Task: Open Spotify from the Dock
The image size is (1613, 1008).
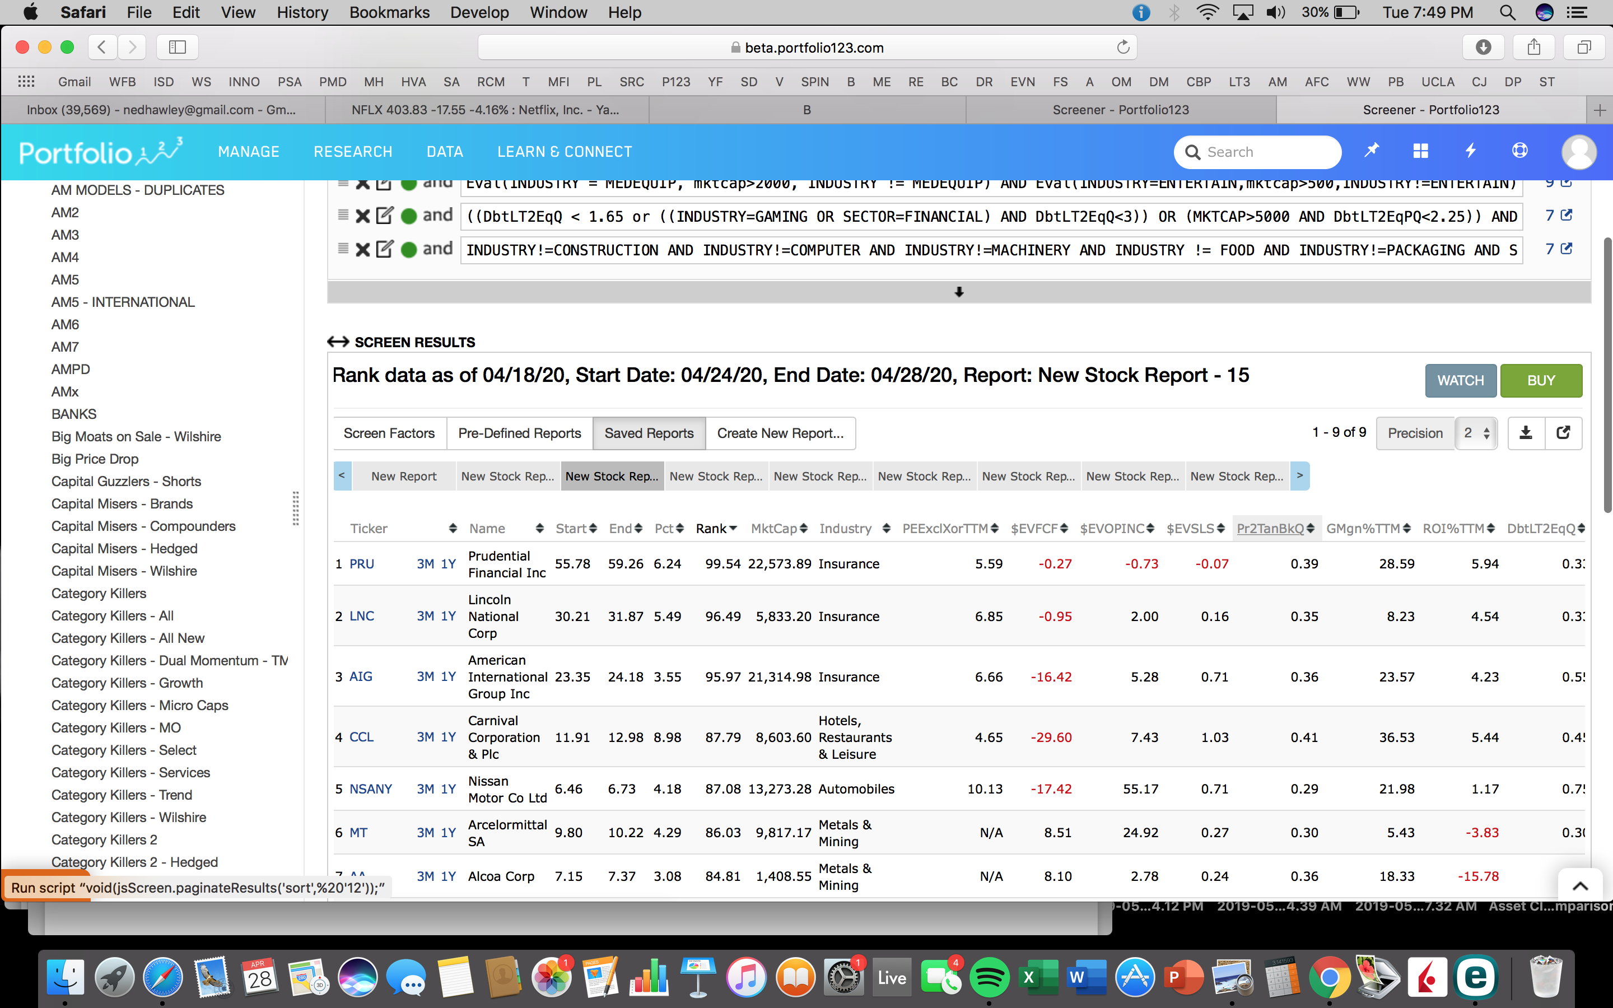Action: (x=989, y=977)
